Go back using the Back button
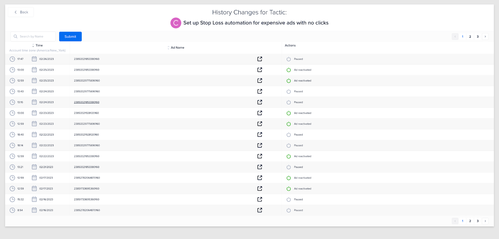The image size is (499, 239). click(21, 12)
